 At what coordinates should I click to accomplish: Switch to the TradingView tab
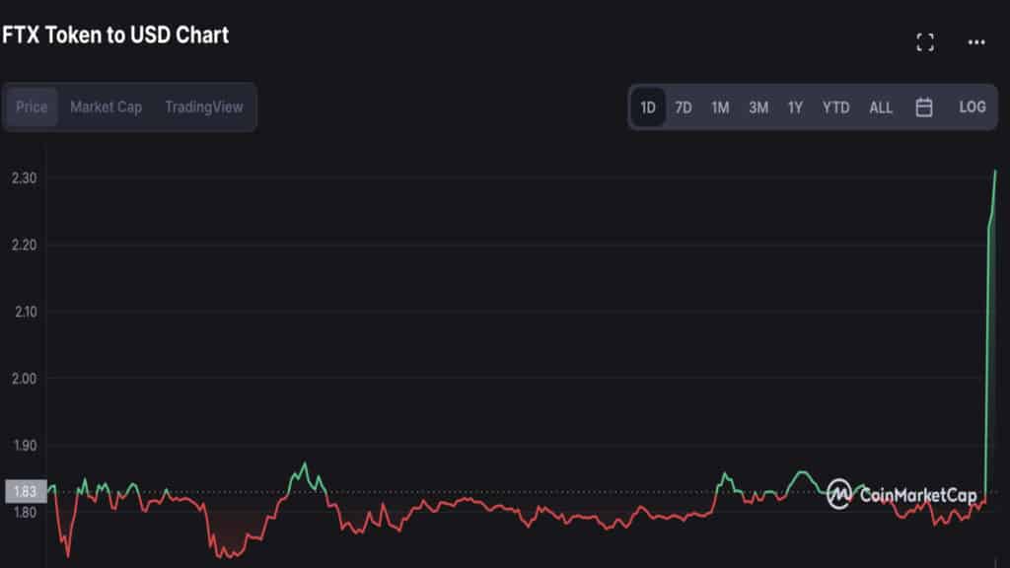204,106
